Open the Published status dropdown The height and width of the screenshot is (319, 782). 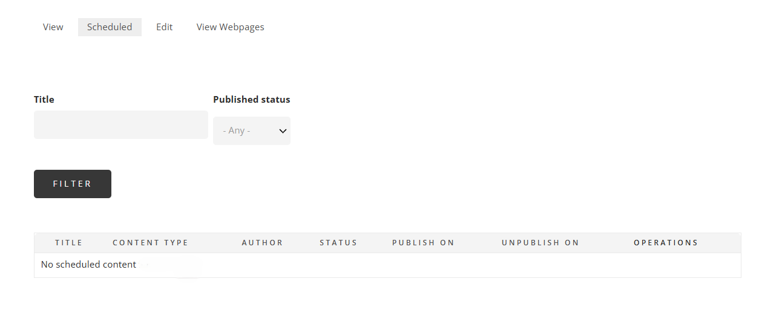[x=252, y=130]
